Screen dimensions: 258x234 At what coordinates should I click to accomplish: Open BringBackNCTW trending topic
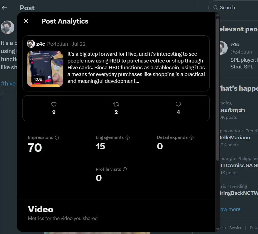(239, 193)
